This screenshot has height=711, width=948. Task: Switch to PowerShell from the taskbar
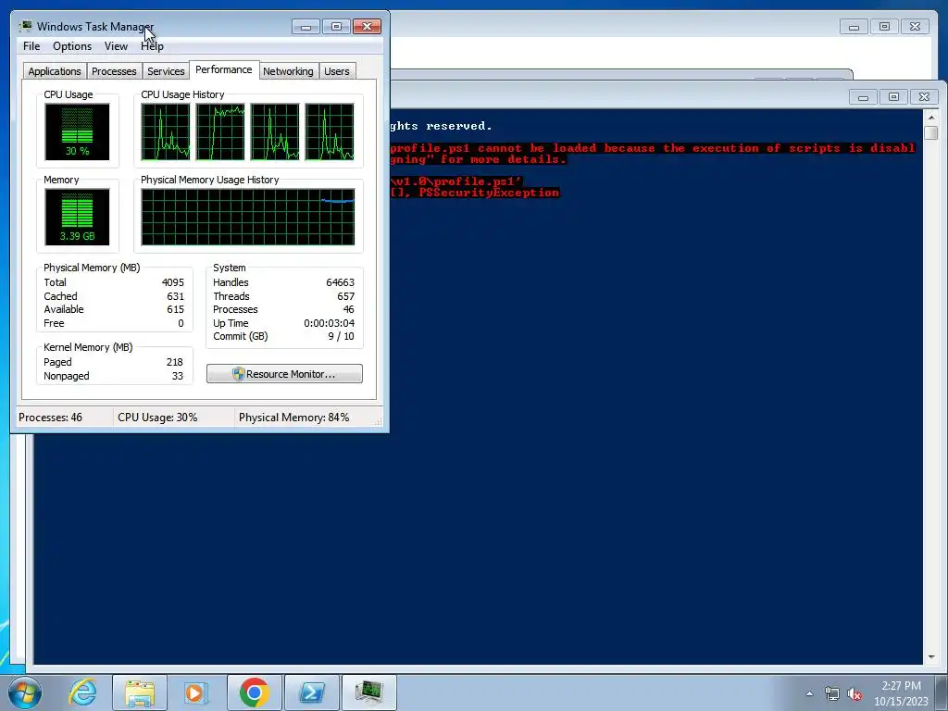point(311,692)
